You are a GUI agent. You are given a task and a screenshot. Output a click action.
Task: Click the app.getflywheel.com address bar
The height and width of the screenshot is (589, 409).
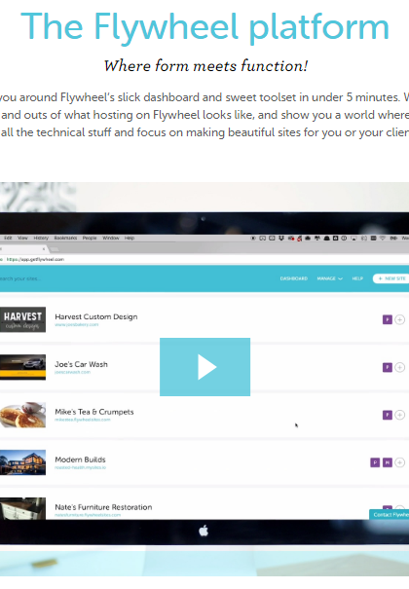[x=35, y=259]
